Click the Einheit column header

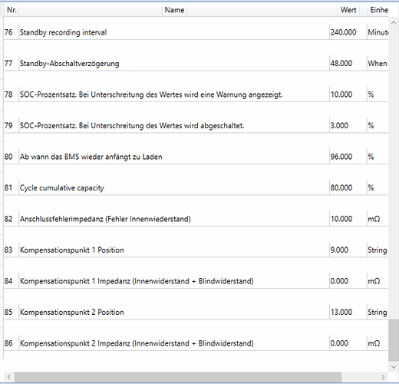(378, 10)
